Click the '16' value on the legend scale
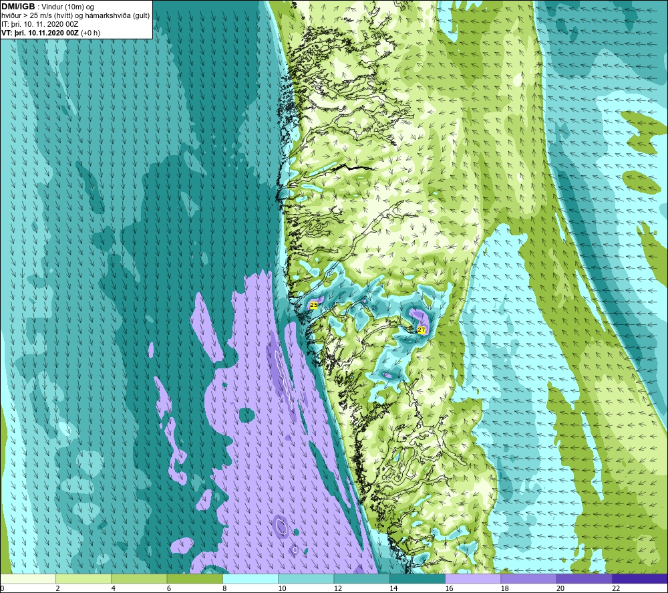This screenshot has height=593, width=668. [x=449, y=588]
